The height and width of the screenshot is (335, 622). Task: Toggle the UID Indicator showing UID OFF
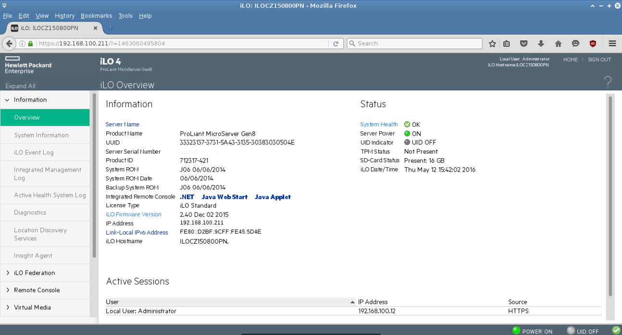click(408, 142)
